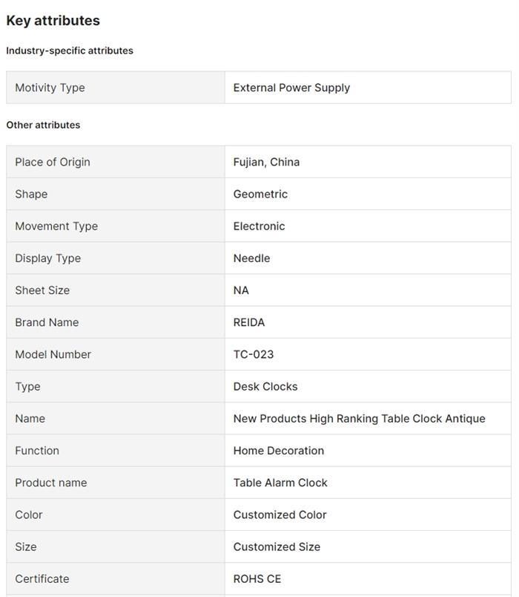This screenshot has width=519, height=597.
Task: Click the Home Decoration function value
Action: click(278, 450)
